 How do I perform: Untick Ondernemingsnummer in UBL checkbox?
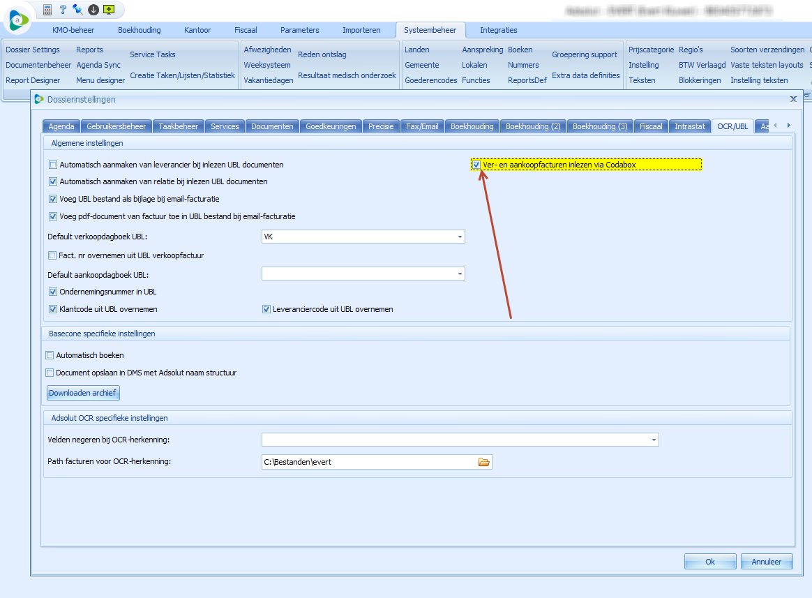pyautogui.click(x=53, y=292)
